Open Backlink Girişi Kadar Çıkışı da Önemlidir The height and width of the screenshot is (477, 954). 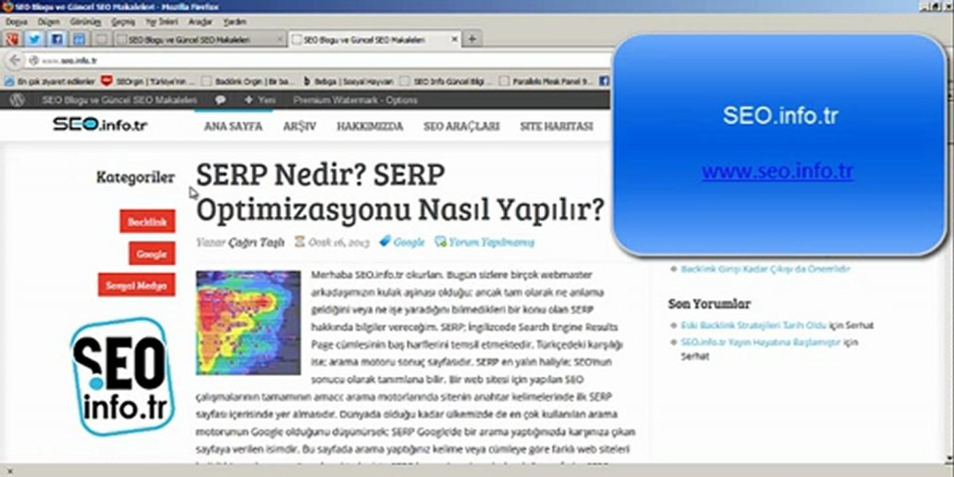765,269
